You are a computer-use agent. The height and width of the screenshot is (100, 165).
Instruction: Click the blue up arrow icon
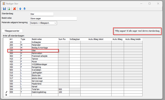click(20, 9)
